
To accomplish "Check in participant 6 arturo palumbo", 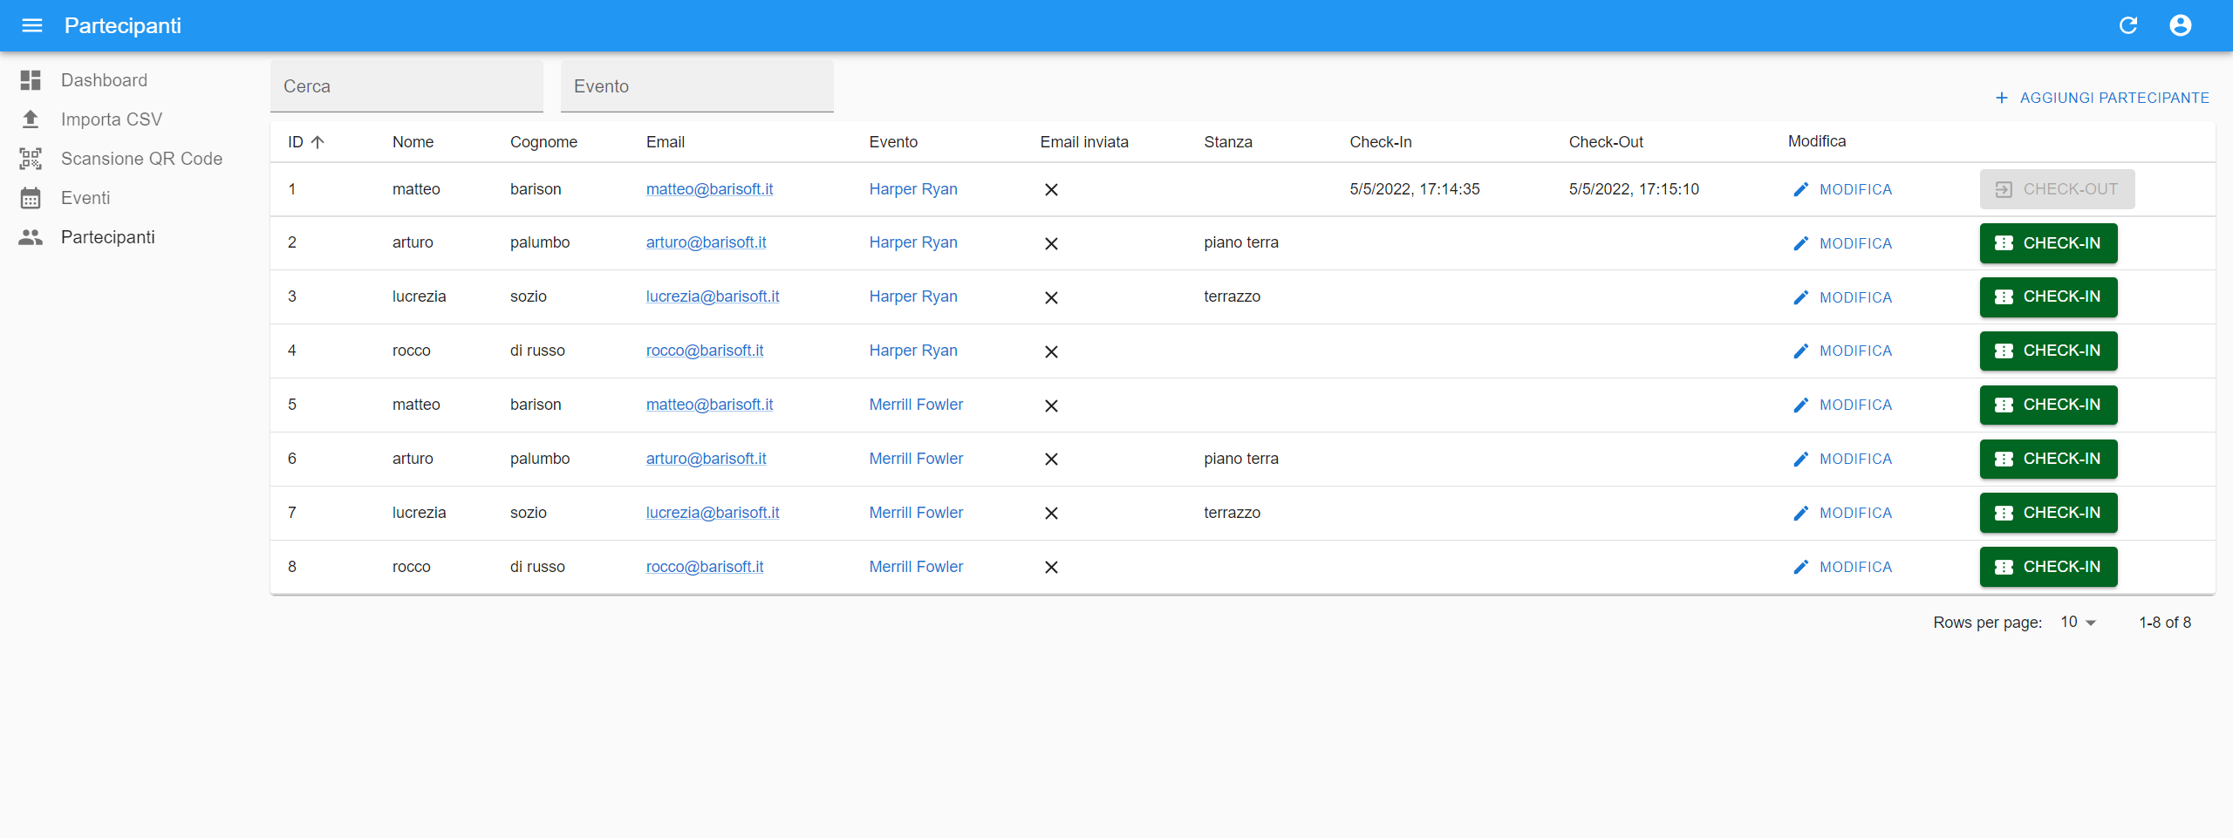I will [2048, 460].
